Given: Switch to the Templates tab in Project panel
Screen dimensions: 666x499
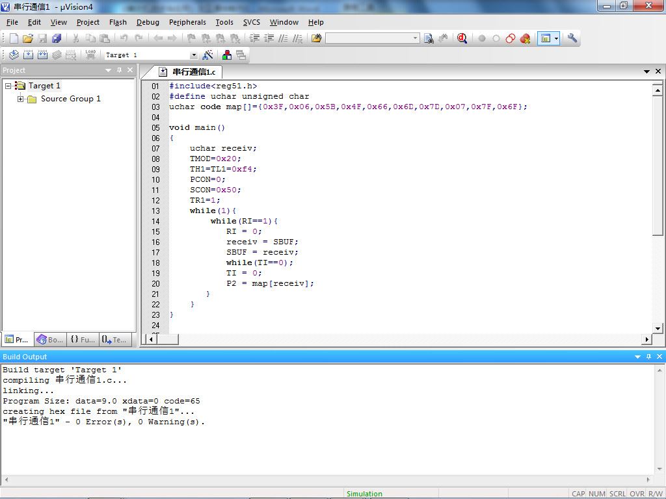Looking at the screenshot, I should click(x=114, y=339).
